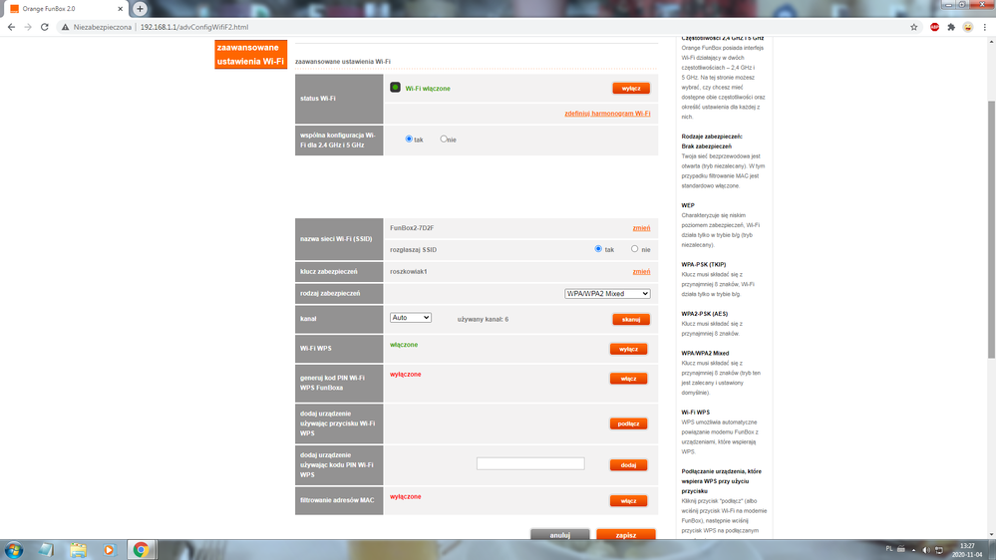Open the kanał Auto dropdown

[411, 318]
